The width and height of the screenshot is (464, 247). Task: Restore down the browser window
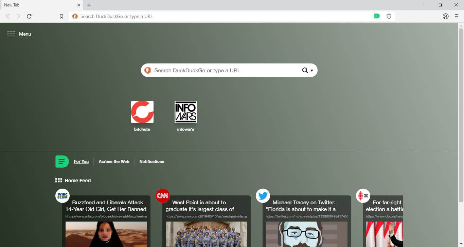(441, 5)
